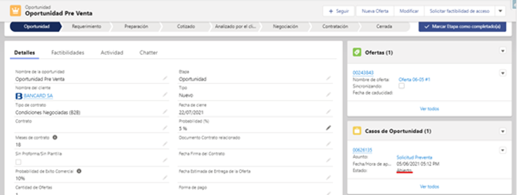Open the BANCARD SA client link
Image resolution: width=517 pixels, height=195 pixels.
(x=38, y=96)
